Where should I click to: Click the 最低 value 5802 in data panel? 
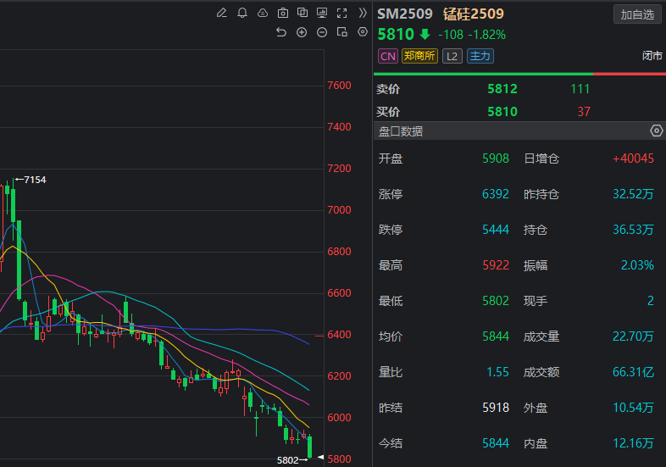[496, 301]
